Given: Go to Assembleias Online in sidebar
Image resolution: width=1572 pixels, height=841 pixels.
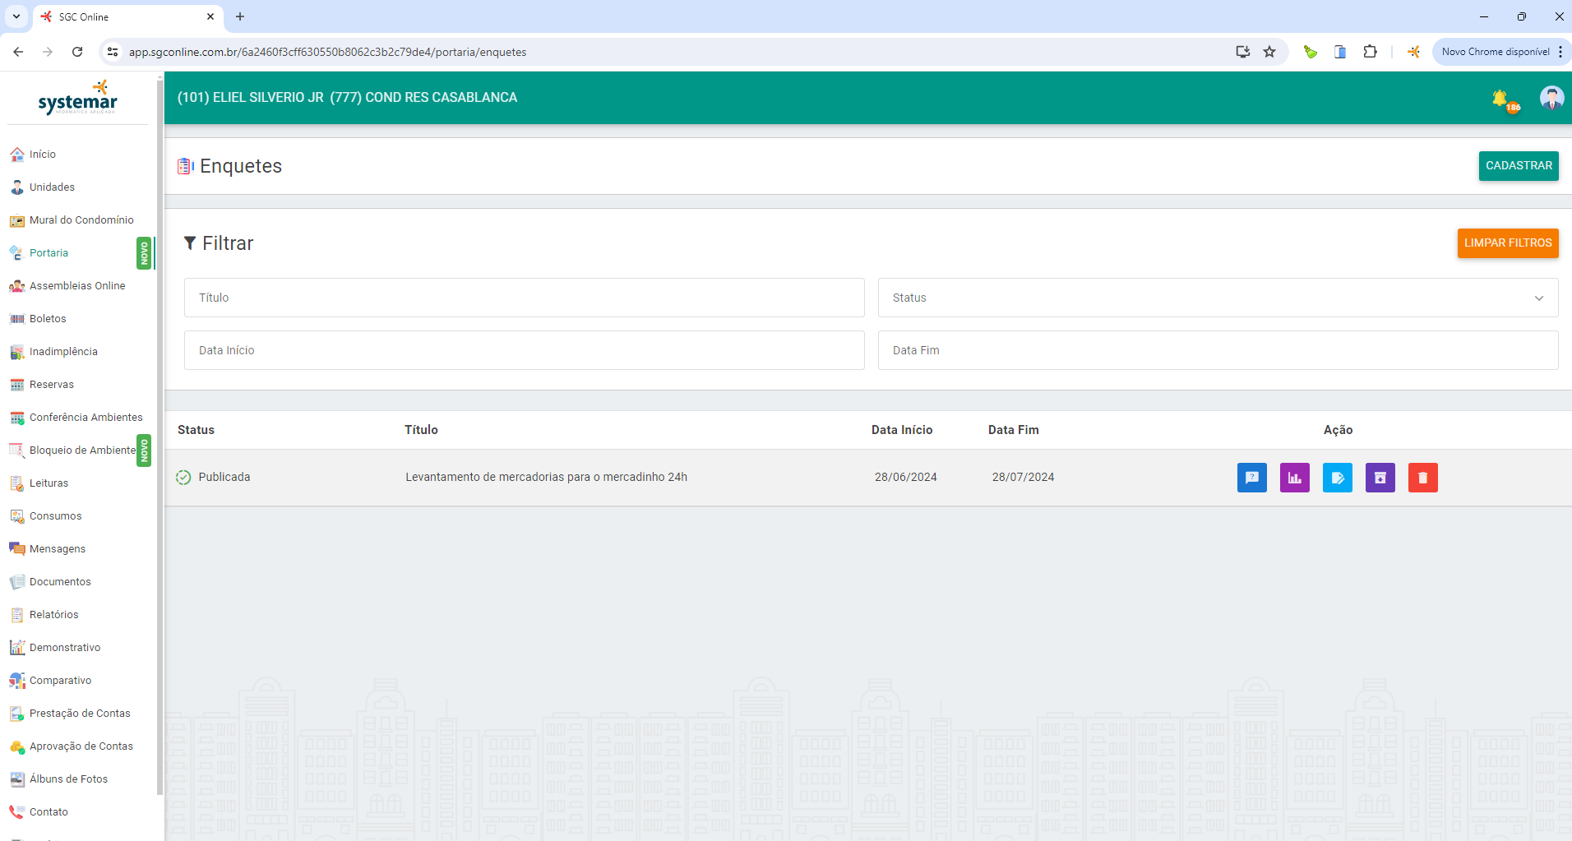Looking at the screenshot, I should point(77,286).
